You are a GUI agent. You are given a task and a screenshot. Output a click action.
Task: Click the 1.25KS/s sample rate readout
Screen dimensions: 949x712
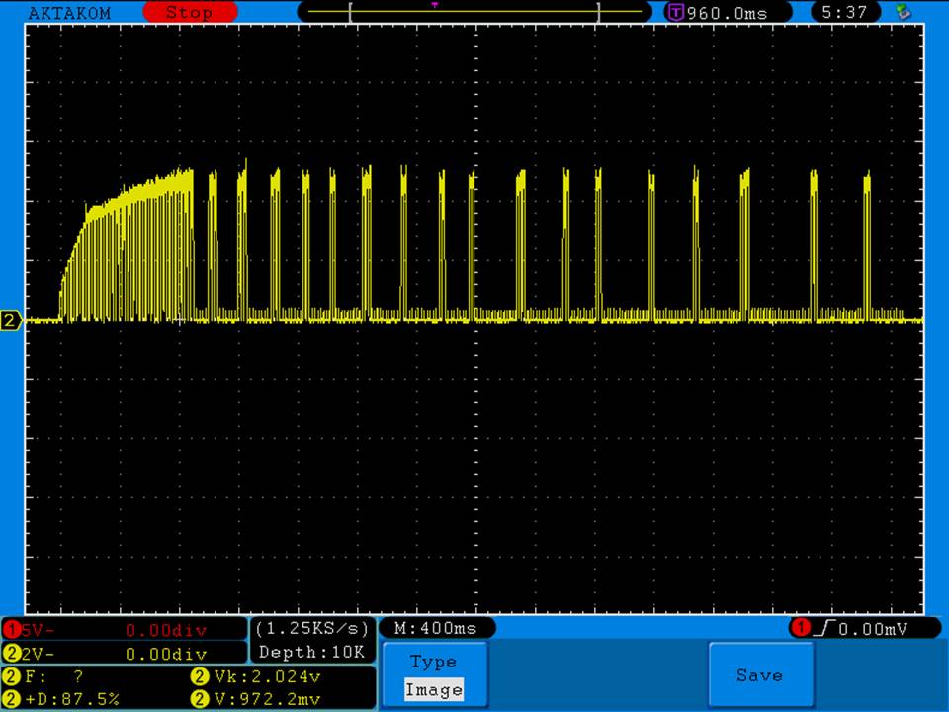tap(312, 628)
